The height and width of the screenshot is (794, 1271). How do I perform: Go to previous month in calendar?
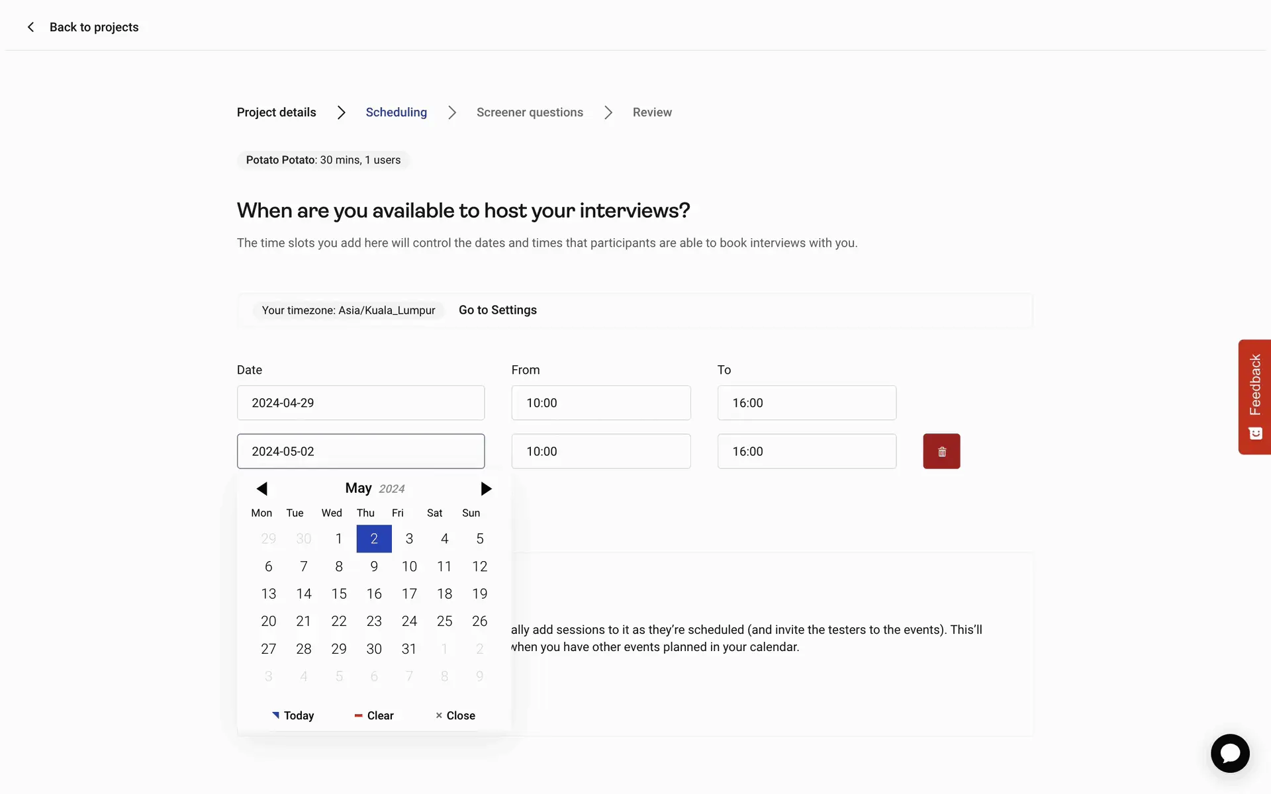click(262, 489)
